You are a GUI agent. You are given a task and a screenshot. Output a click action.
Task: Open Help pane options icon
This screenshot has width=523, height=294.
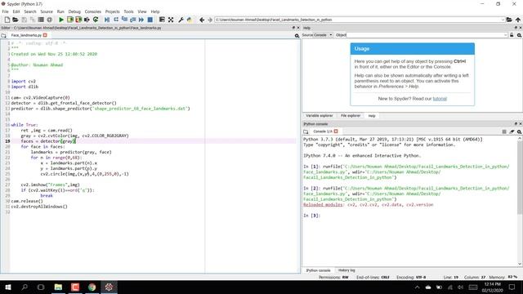520,35
